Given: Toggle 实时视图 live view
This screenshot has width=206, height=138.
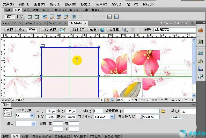Looking at the screenshot, I should [78, 30].
